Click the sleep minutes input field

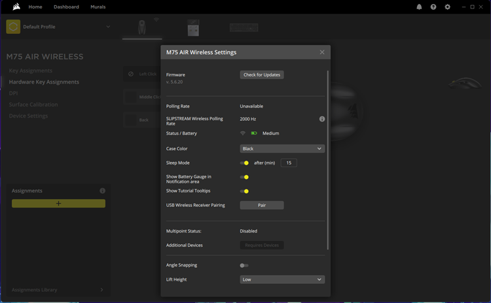click(x=289, y=163)
